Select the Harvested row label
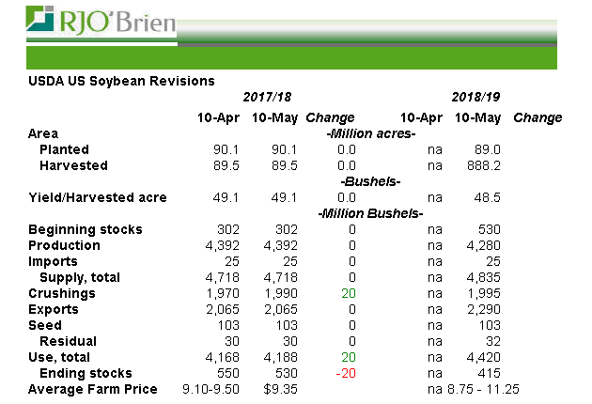 point(73,165)
